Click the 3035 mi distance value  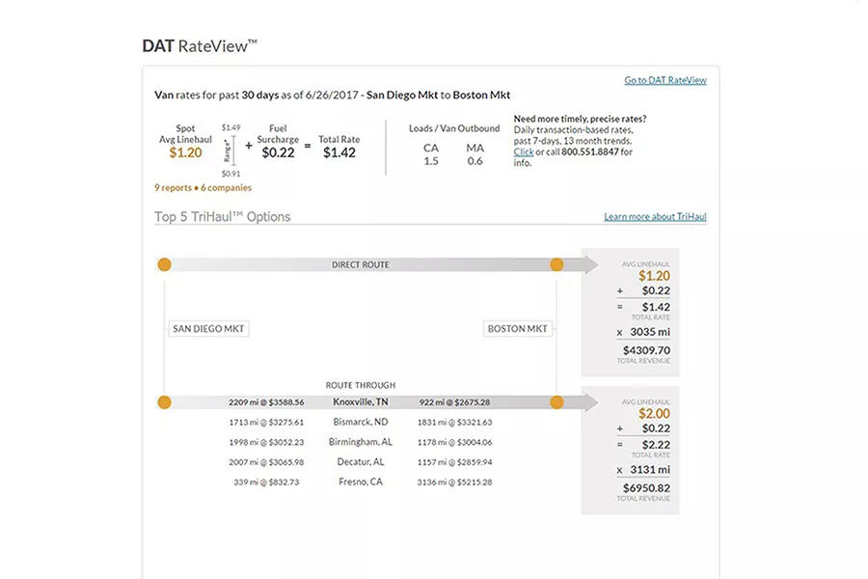[x=650, y=332]
